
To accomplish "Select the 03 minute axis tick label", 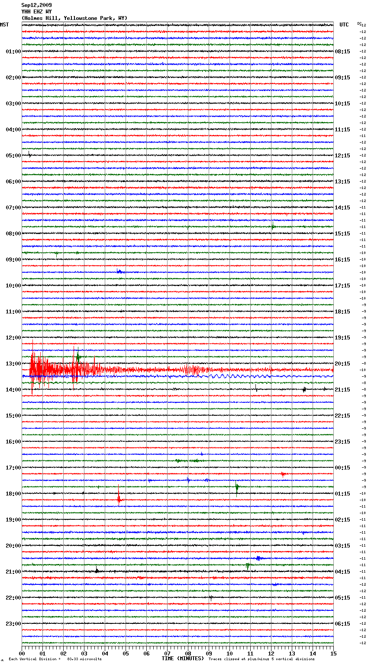I will point(84,653).
